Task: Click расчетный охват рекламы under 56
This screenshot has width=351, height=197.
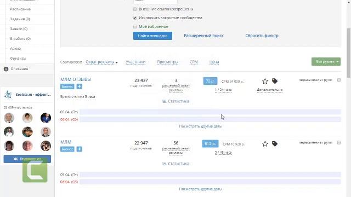Action: pyautogui.click(x=175, y=150)
